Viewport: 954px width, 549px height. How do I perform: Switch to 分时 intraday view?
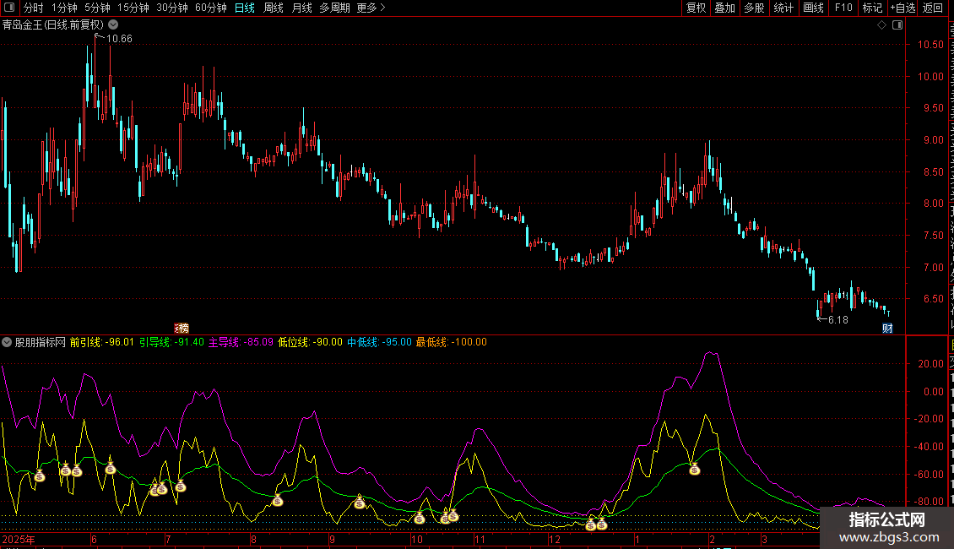pos(34,8)
